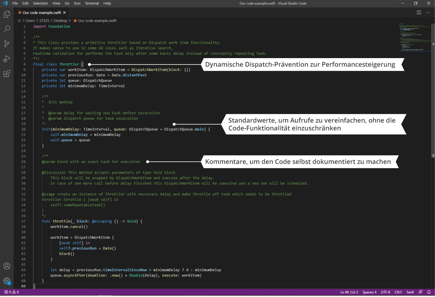The height and width of the screenshot is (297, 435).
Task: Open the Source Control icon
Action: click(6, 44)
